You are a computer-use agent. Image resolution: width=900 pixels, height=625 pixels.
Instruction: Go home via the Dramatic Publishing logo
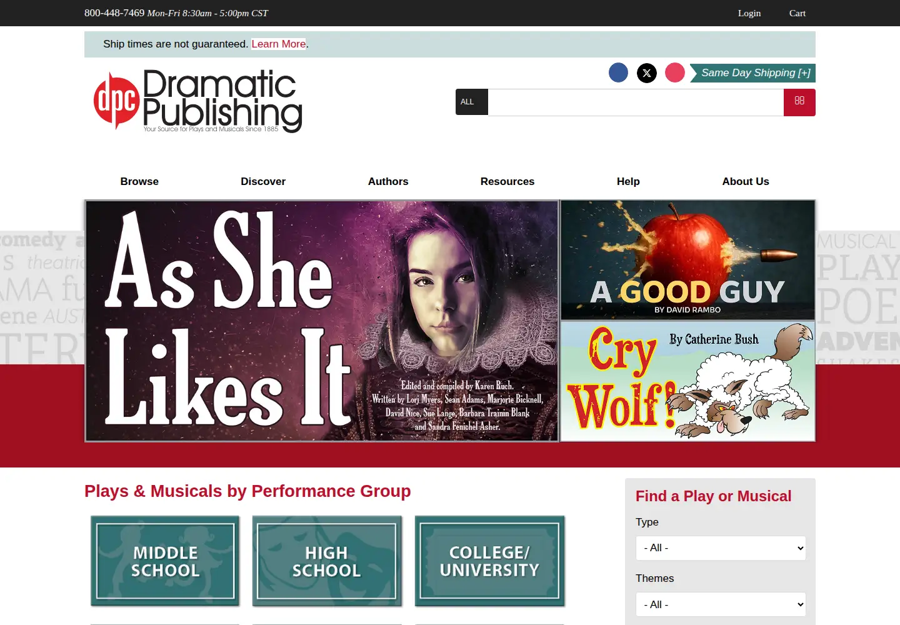(198, 101)
